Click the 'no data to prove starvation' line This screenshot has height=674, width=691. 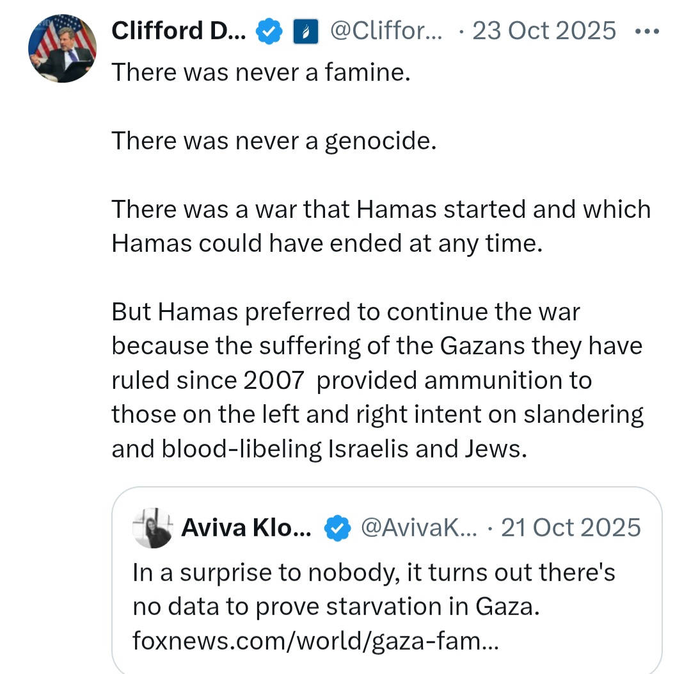point(337,607)
